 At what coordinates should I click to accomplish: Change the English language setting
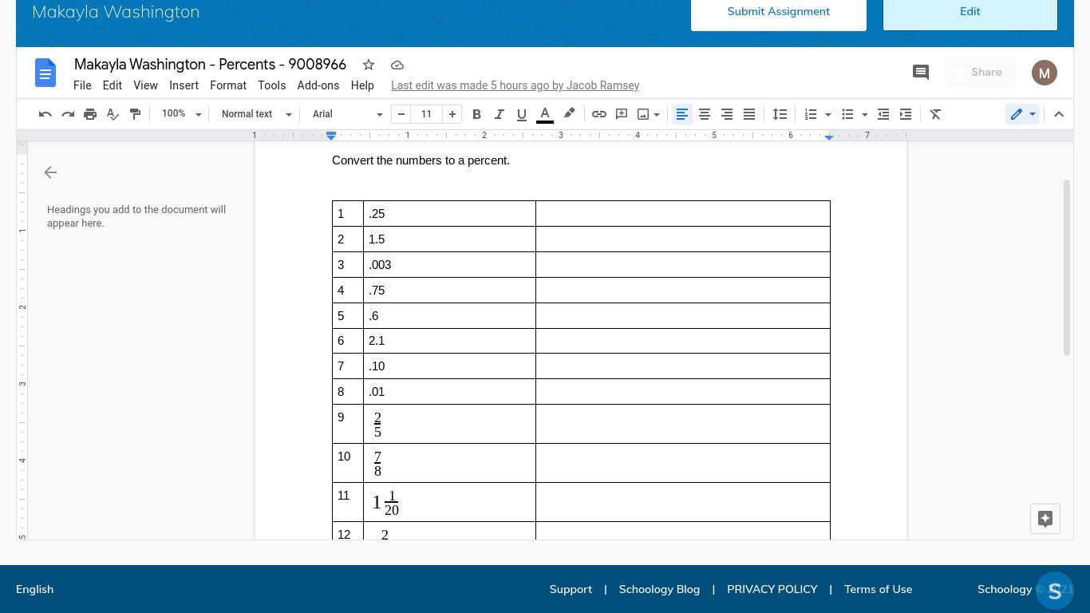pos(34,589)
